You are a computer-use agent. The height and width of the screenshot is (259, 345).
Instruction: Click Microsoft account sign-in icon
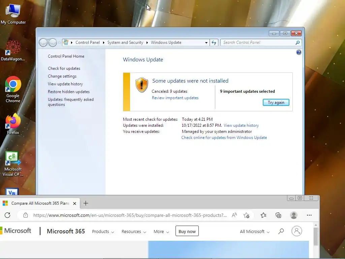[x=296, y=231]
